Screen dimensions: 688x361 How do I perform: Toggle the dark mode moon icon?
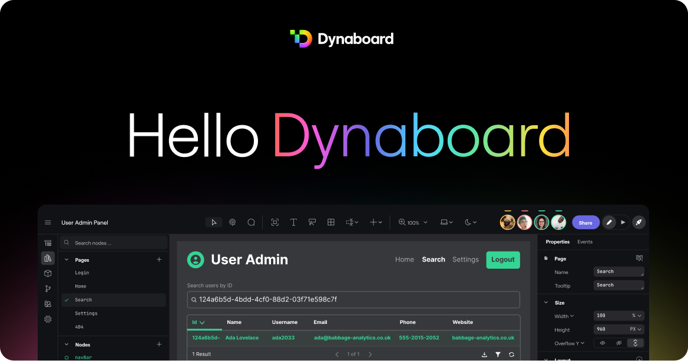(467, 222)
